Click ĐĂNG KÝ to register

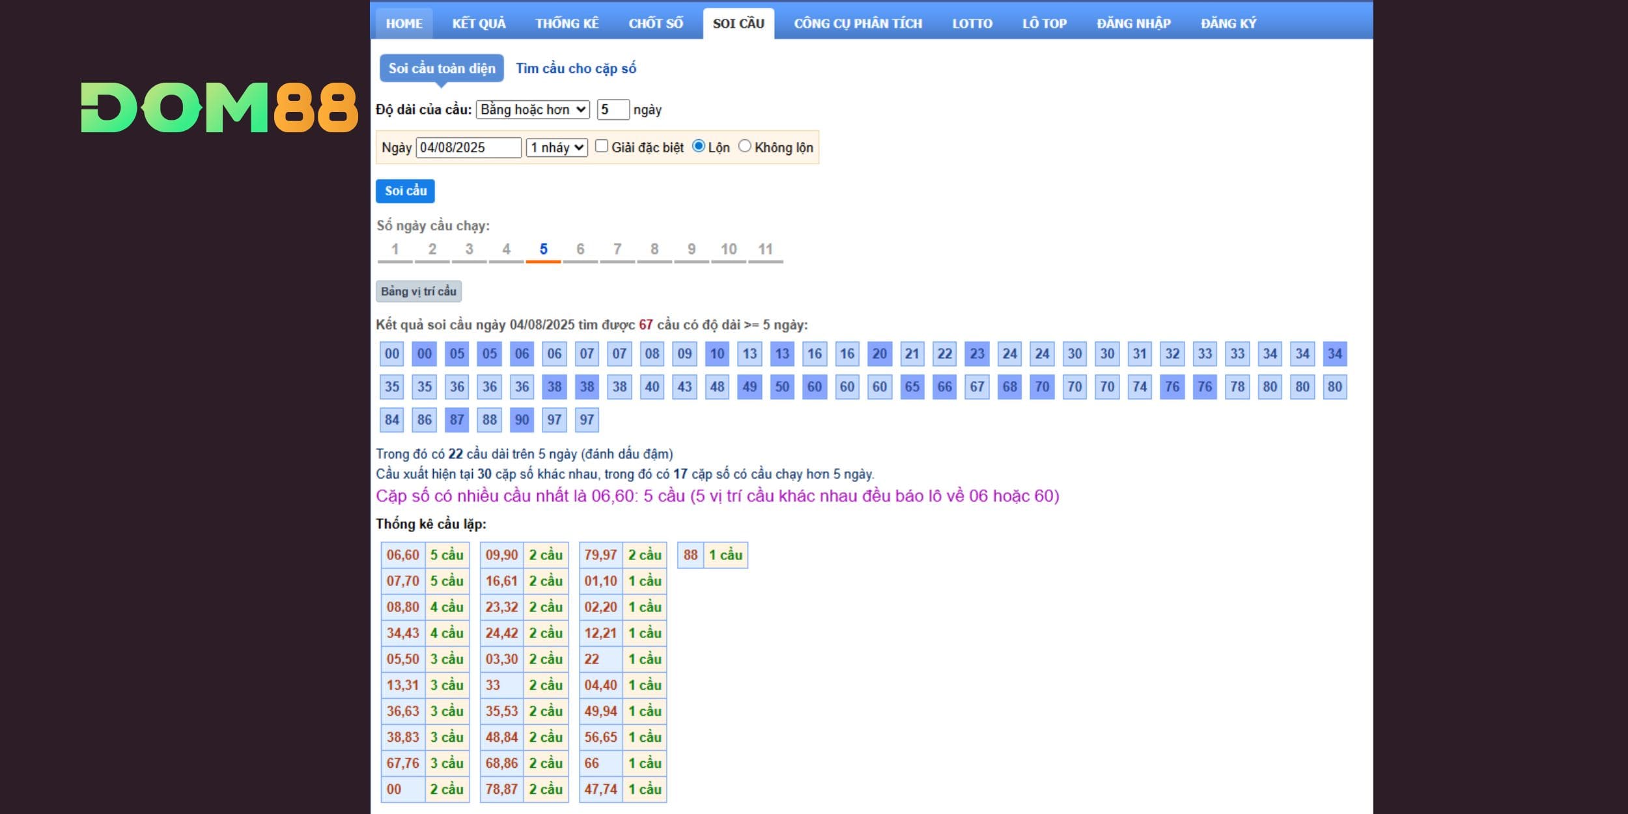click(1229, 23)
